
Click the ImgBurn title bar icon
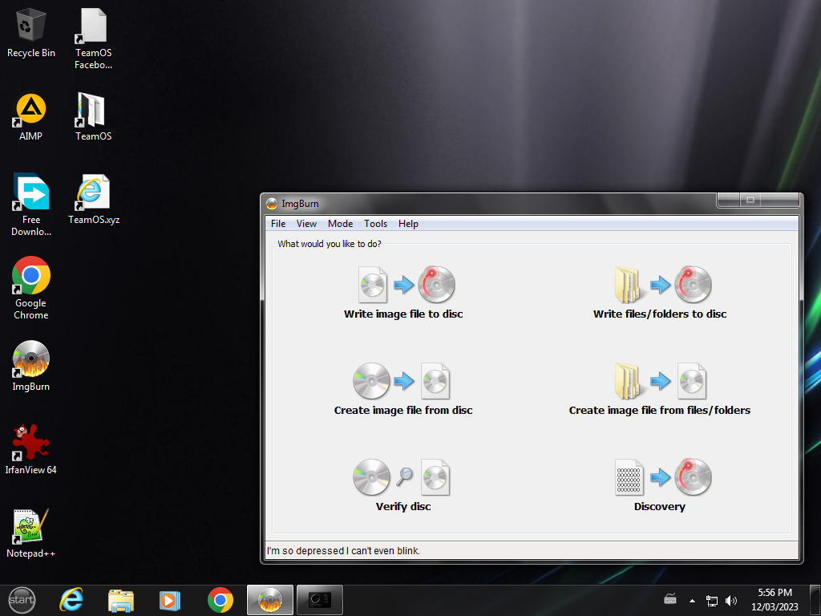pyautogui.click(x=271, y=204)
